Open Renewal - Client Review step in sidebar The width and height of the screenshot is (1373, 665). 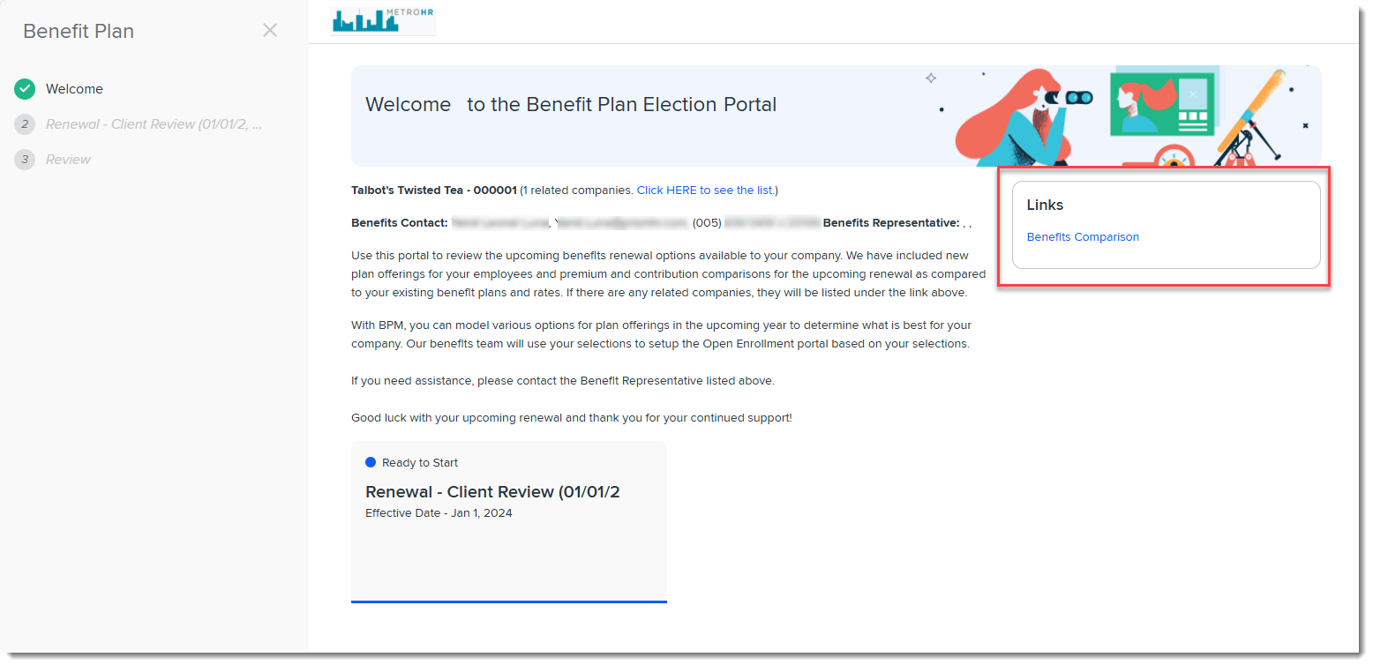point(154,124)
